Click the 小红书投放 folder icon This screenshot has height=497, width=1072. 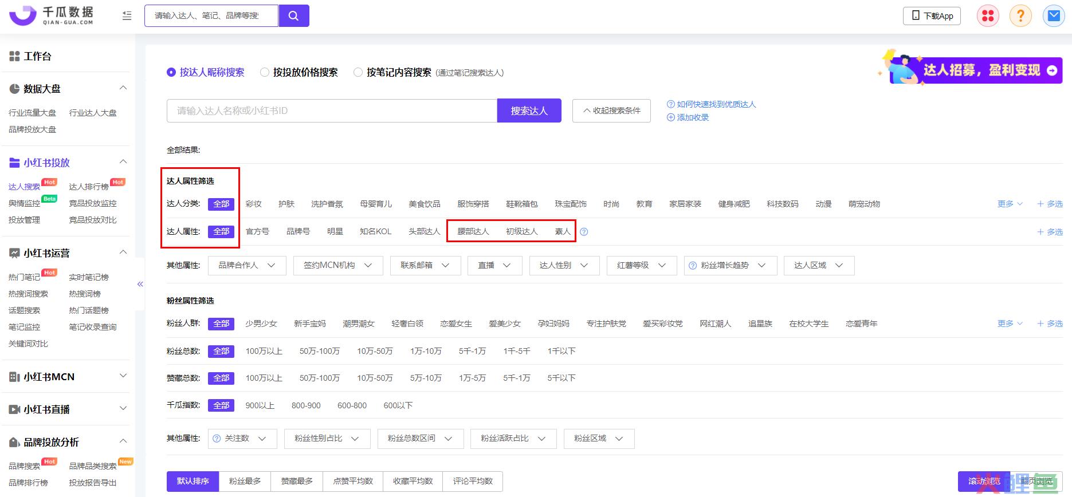pyautogui.click(x=14, y=163)
